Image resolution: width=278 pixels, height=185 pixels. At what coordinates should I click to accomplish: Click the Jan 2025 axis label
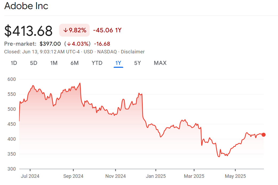pos(156,176)
